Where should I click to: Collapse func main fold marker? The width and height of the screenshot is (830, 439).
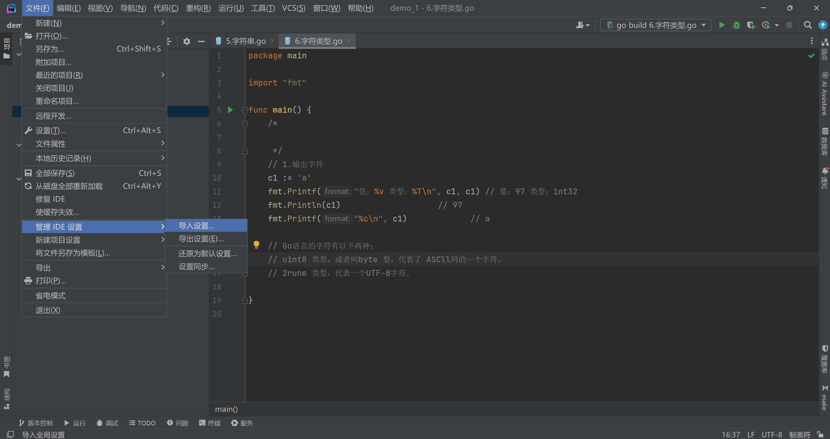(245, 110)
